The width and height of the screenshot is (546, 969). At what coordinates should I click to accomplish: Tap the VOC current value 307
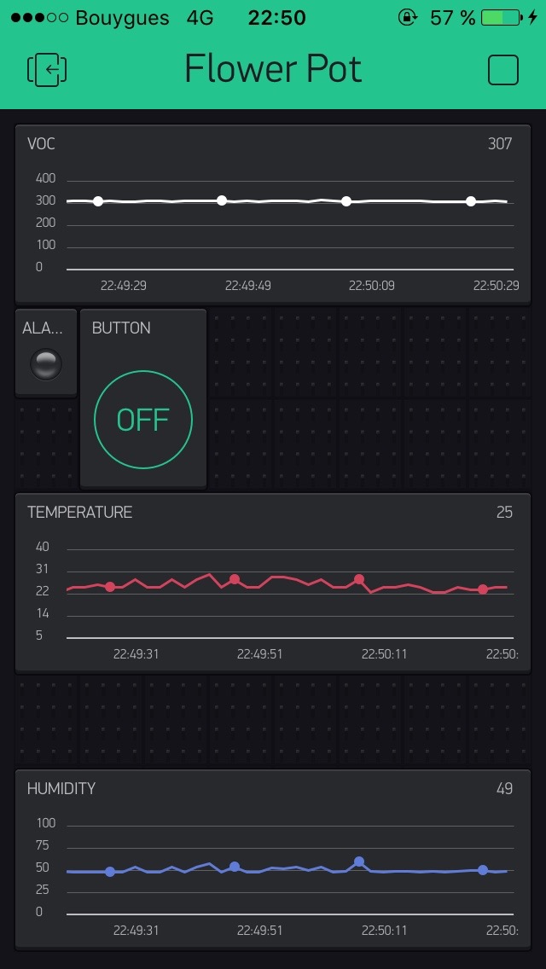click(x=500, y=143)
